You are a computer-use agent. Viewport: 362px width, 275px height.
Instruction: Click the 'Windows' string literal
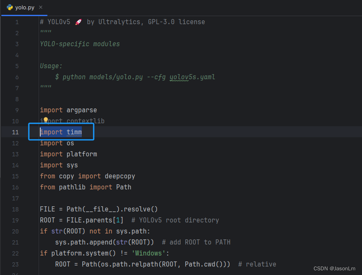pos(148,253)
